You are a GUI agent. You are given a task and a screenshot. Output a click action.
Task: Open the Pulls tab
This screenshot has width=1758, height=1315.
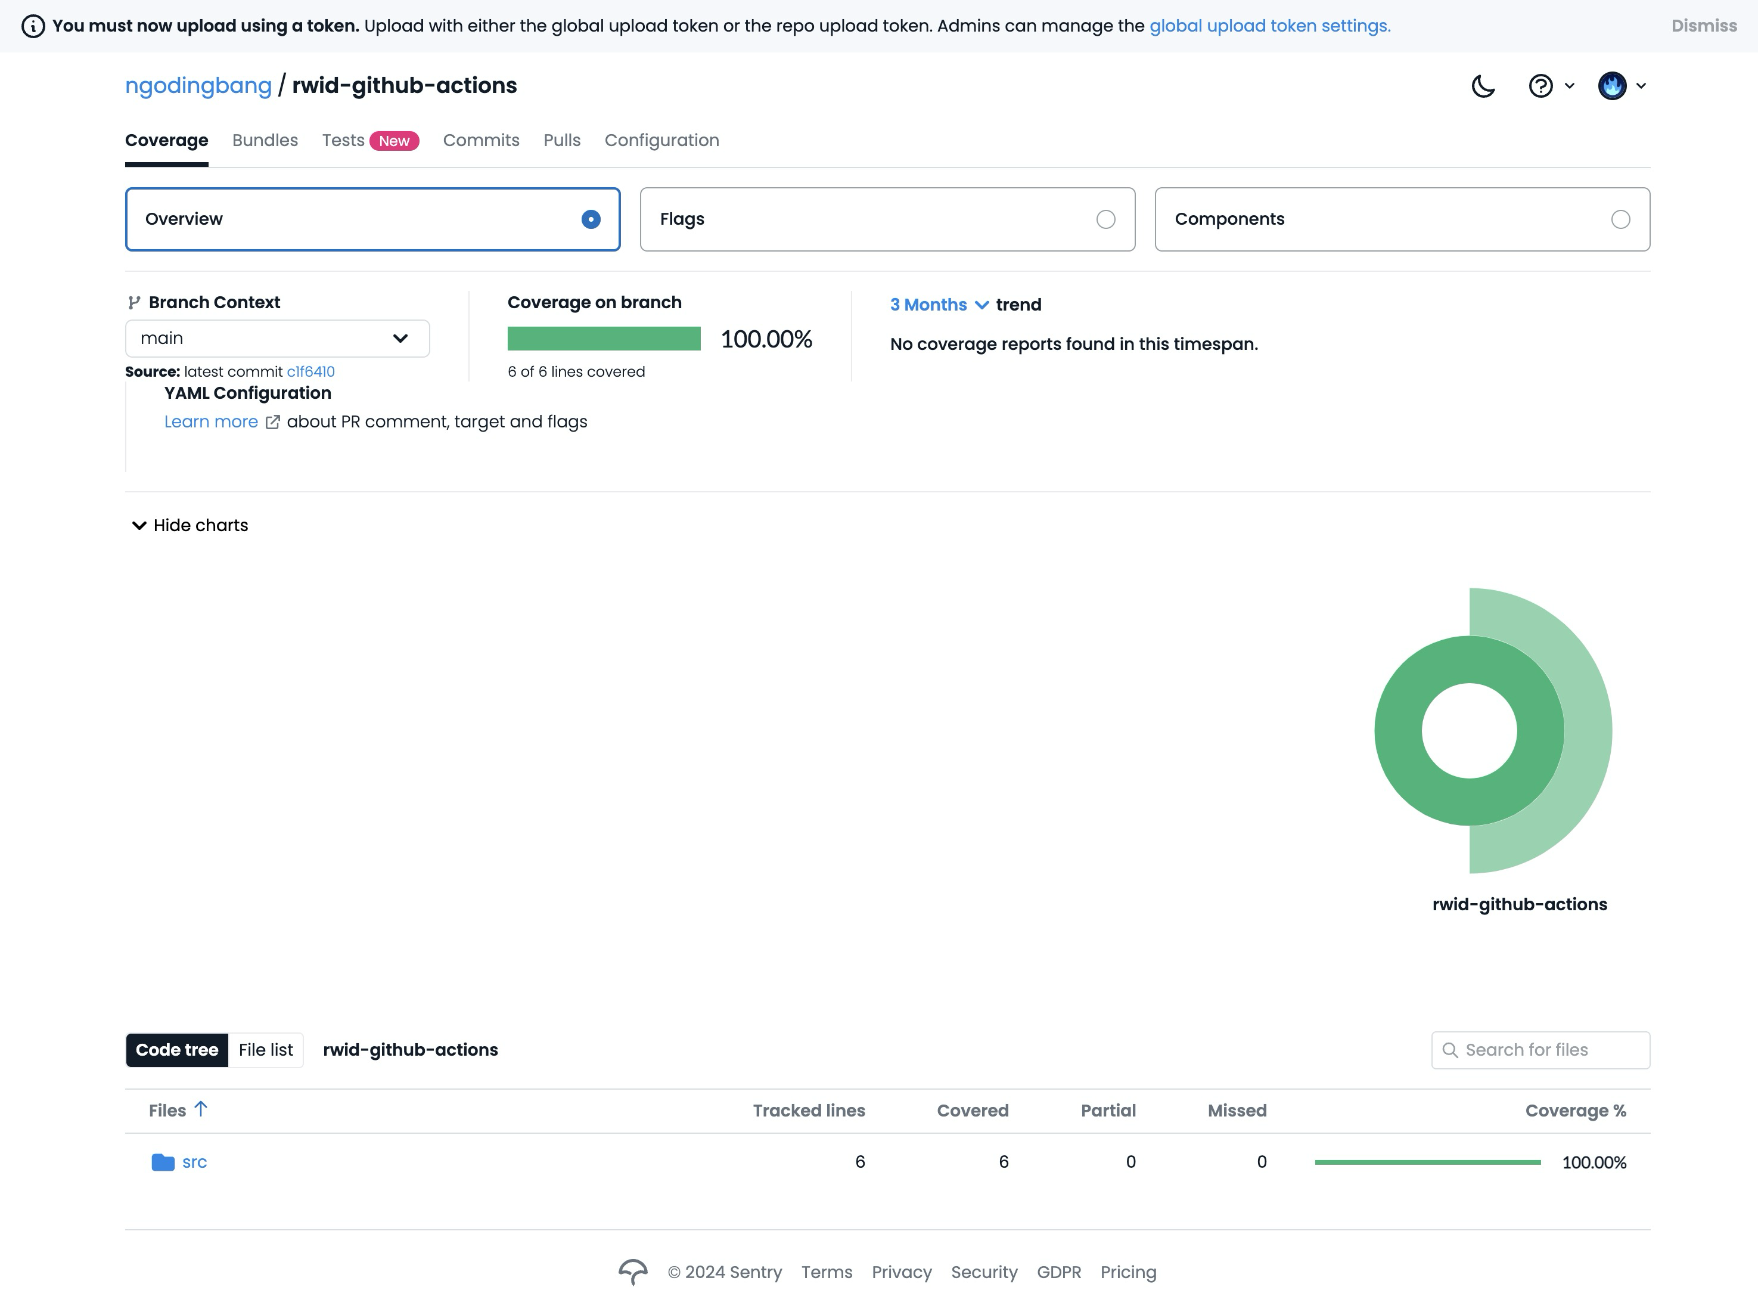click(562, 141)
